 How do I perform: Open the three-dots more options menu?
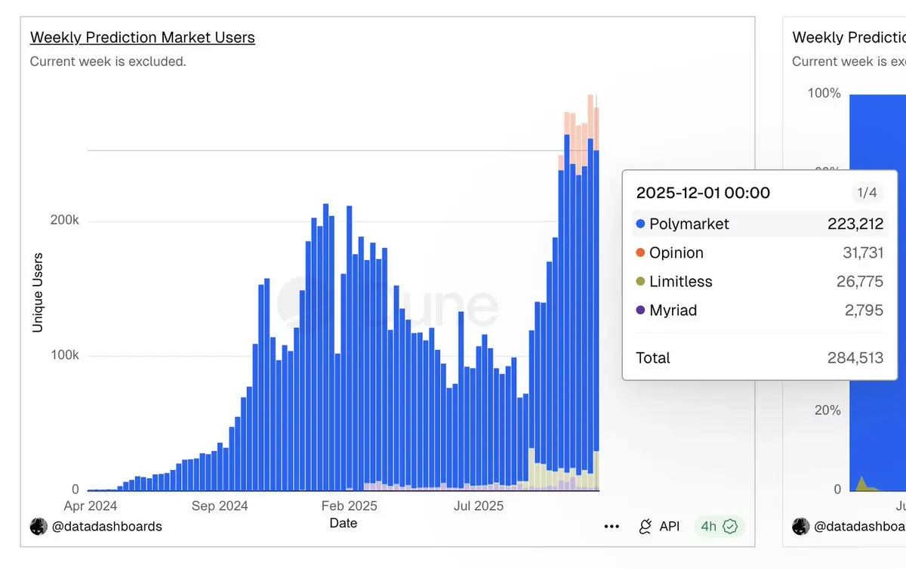(x=612, y=526)
